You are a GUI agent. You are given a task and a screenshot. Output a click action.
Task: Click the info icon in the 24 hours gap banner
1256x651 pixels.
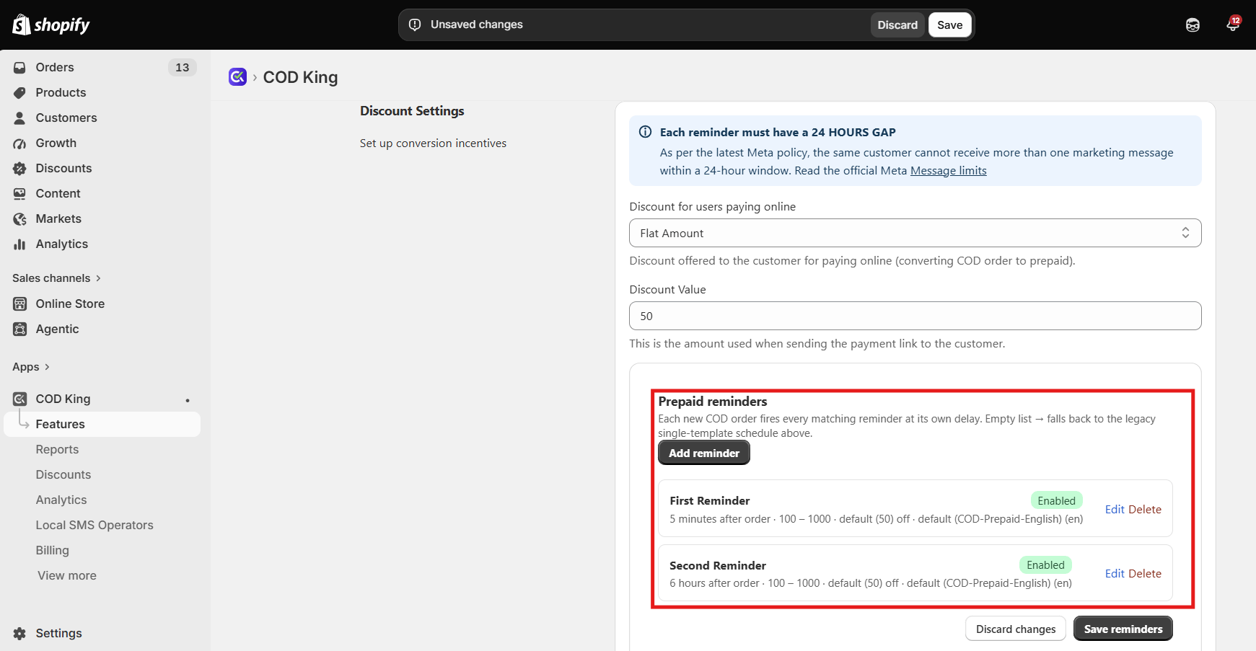pyautogui.click(x=645, y=132)
